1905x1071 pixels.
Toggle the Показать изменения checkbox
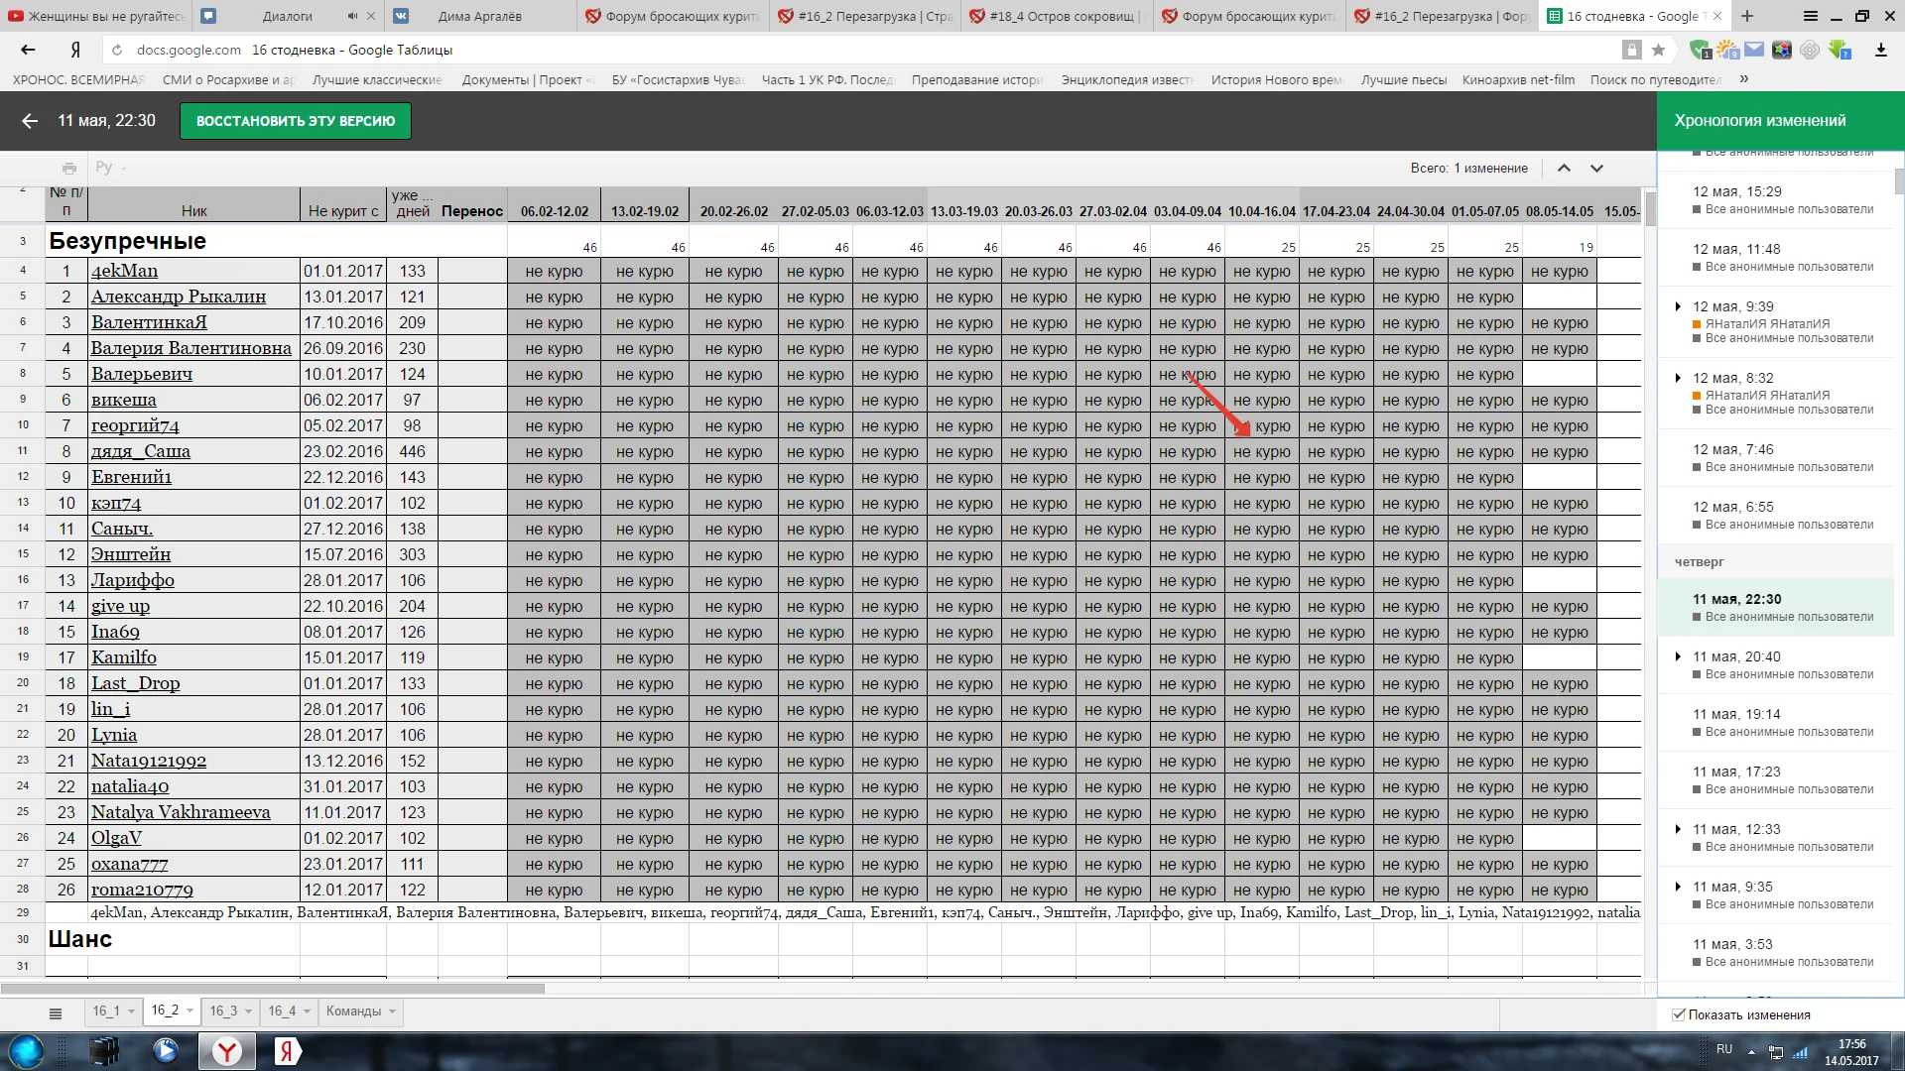(x=1679, y=1014)
